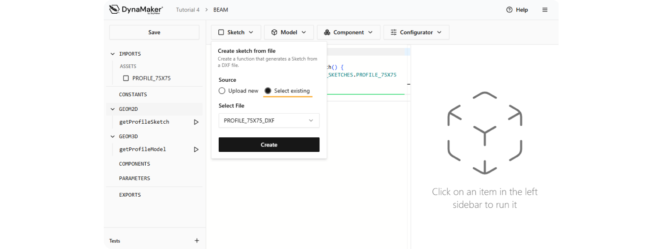Click the Save button
This screenshot has width=664, height=249.
(x=154, y=32)
